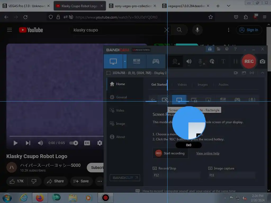
Task: Click the lock icon in Bandicam title bar
Action: click(210, 49)
